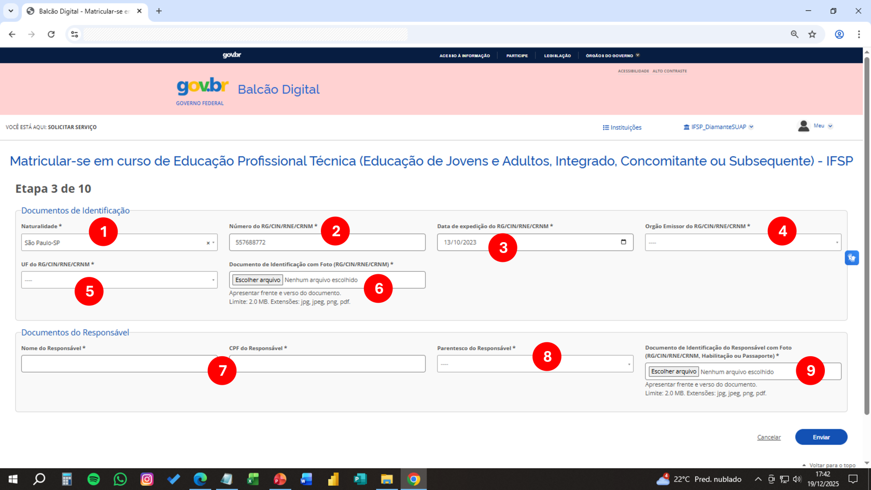Activate the VLibras sign language widget
The height and width of the screenshot is (490, 871).
click(x=852, y=258)
